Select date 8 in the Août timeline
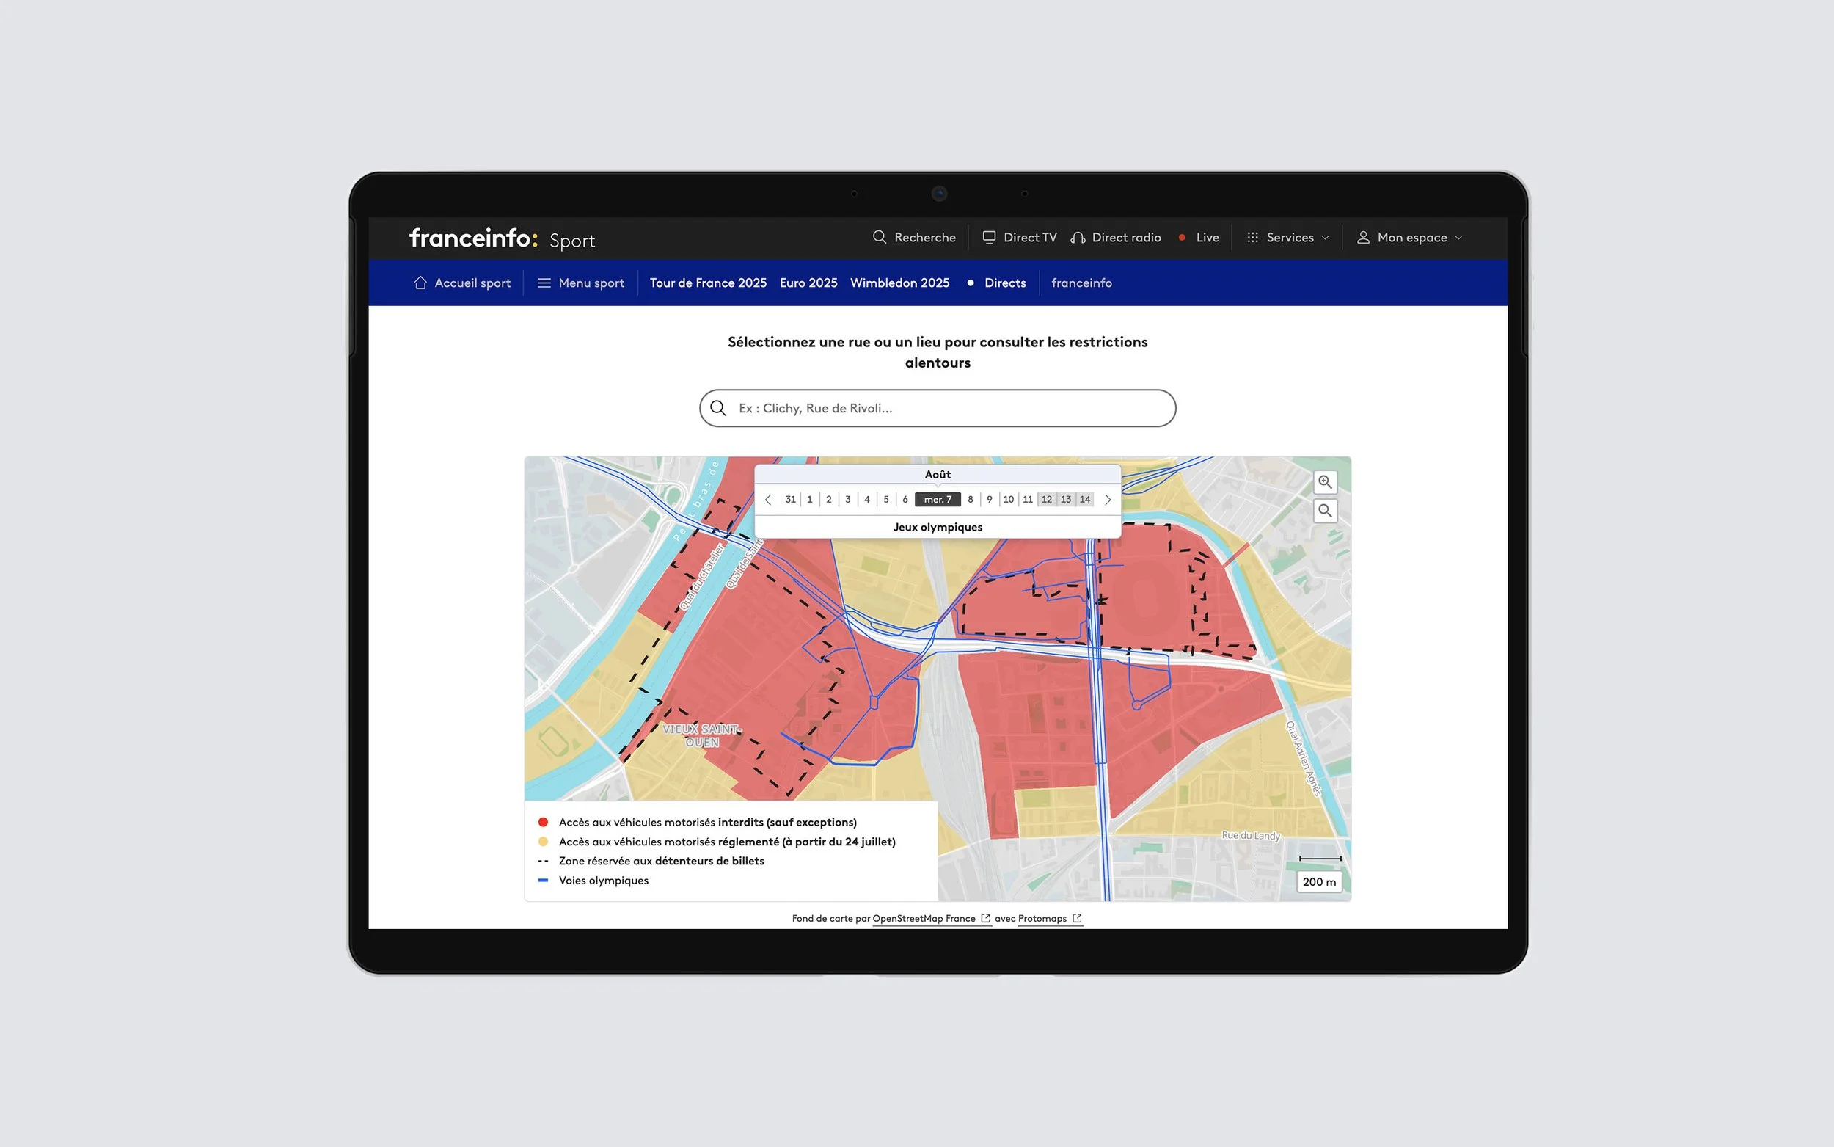Viewport: 1834px width, 1147px height. 971,499
